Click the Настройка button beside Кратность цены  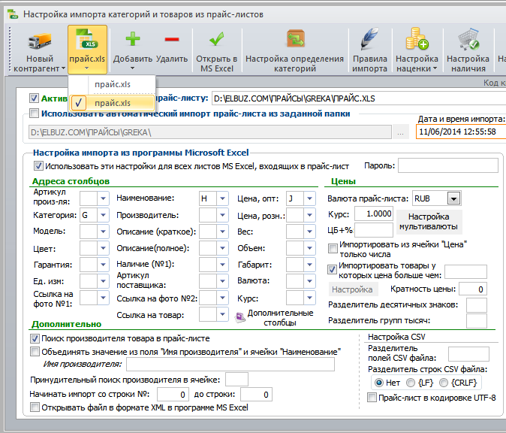pos(353,289)
